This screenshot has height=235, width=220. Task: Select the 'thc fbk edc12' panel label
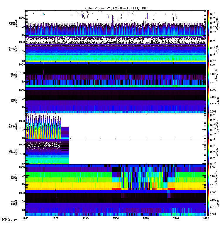point(14,177)
